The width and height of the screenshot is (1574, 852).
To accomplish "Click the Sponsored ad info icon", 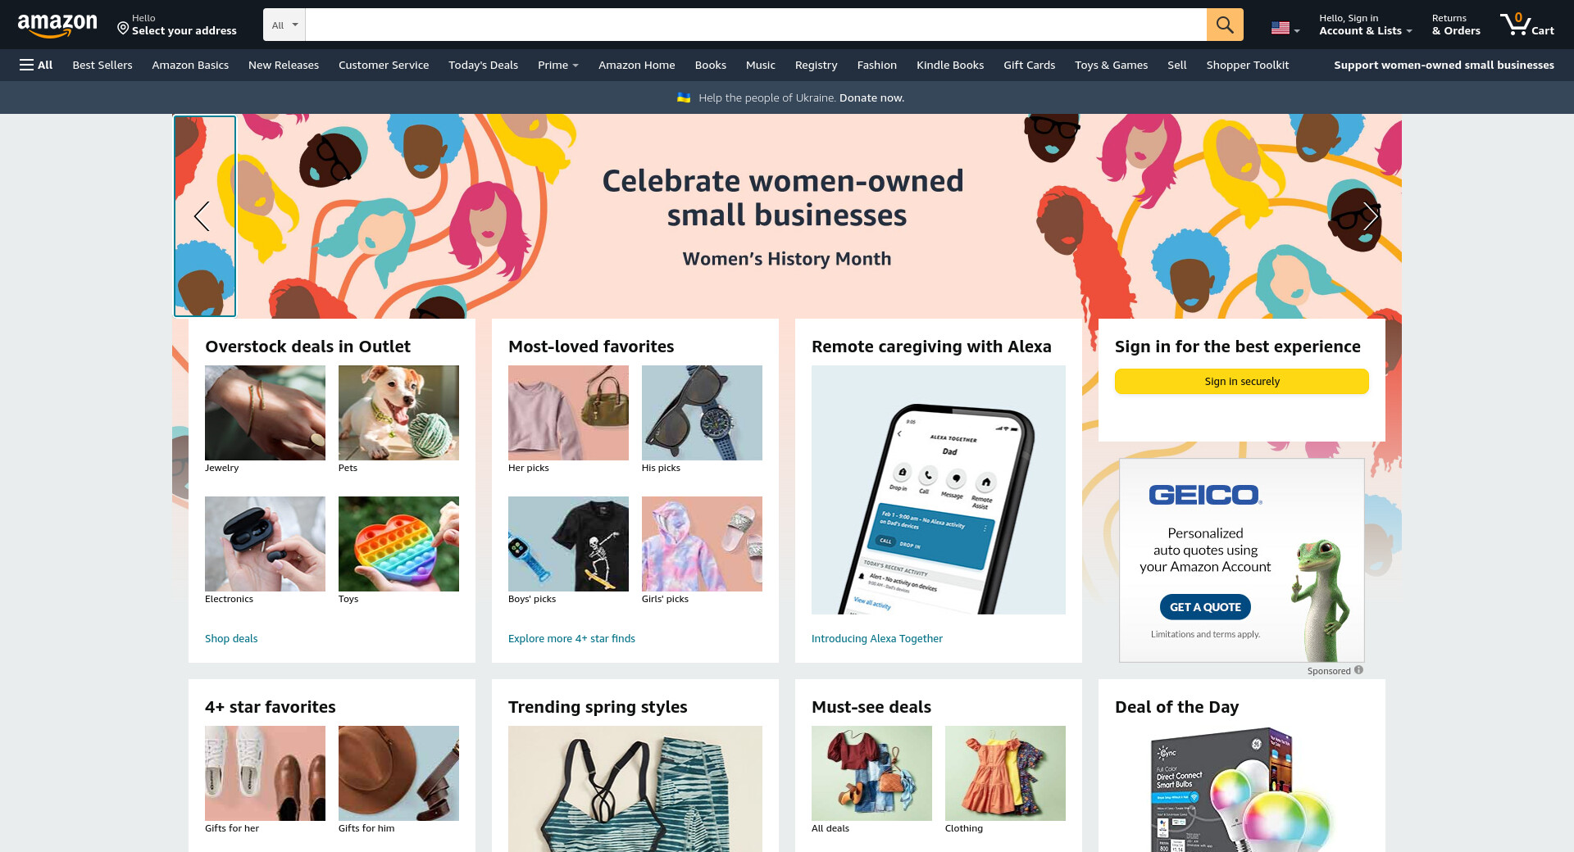I will coord(1358,670).
